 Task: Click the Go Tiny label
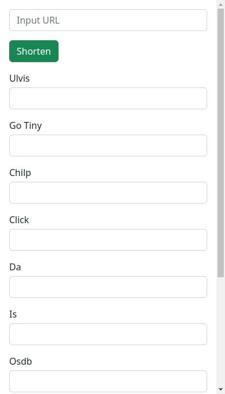click(x=26, y=125)
